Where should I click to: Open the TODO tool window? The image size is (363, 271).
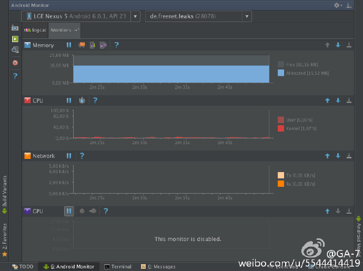(23, 267)
